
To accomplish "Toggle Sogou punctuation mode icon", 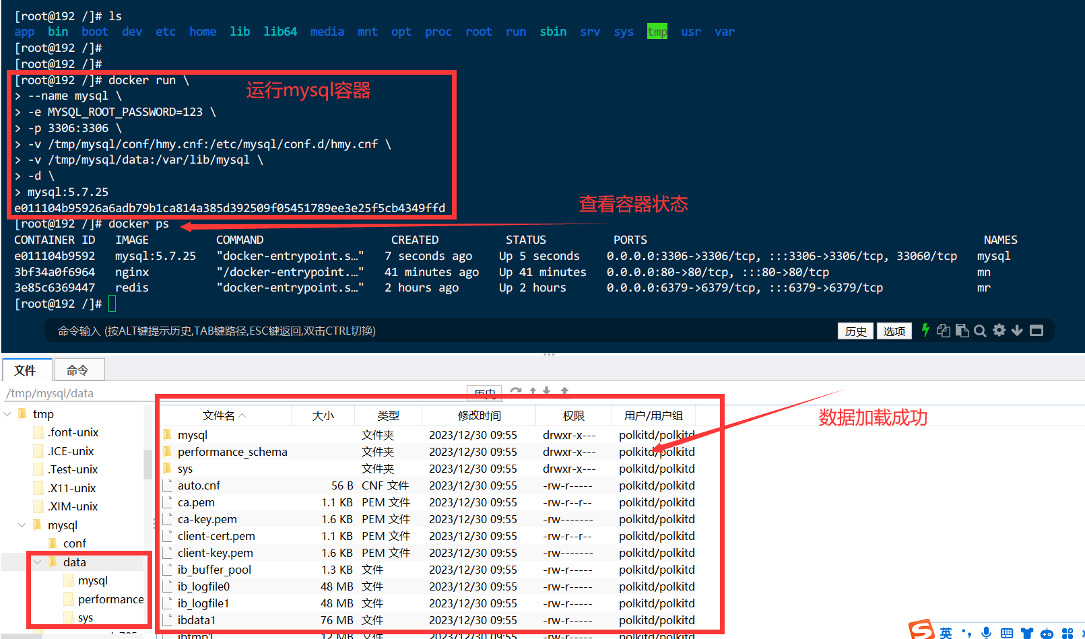I will [966, 633].
